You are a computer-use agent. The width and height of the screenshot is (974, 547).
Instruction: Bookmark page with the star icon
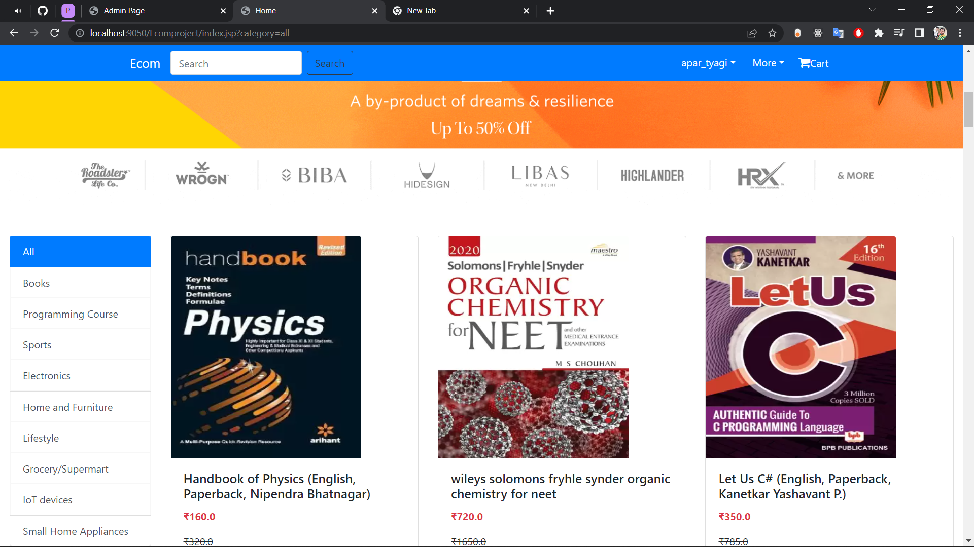772,33
